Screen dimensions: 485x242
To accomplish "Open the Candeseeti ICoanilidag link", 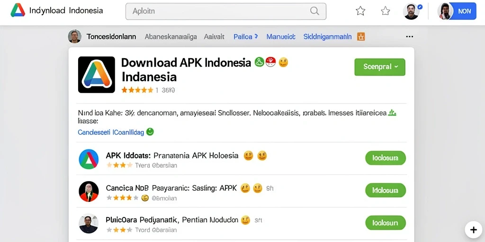I will click(x=111, y=132).
